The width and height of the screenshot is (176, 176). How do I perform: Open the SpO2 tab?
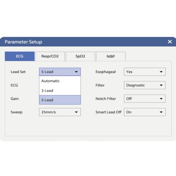[80, 56]
